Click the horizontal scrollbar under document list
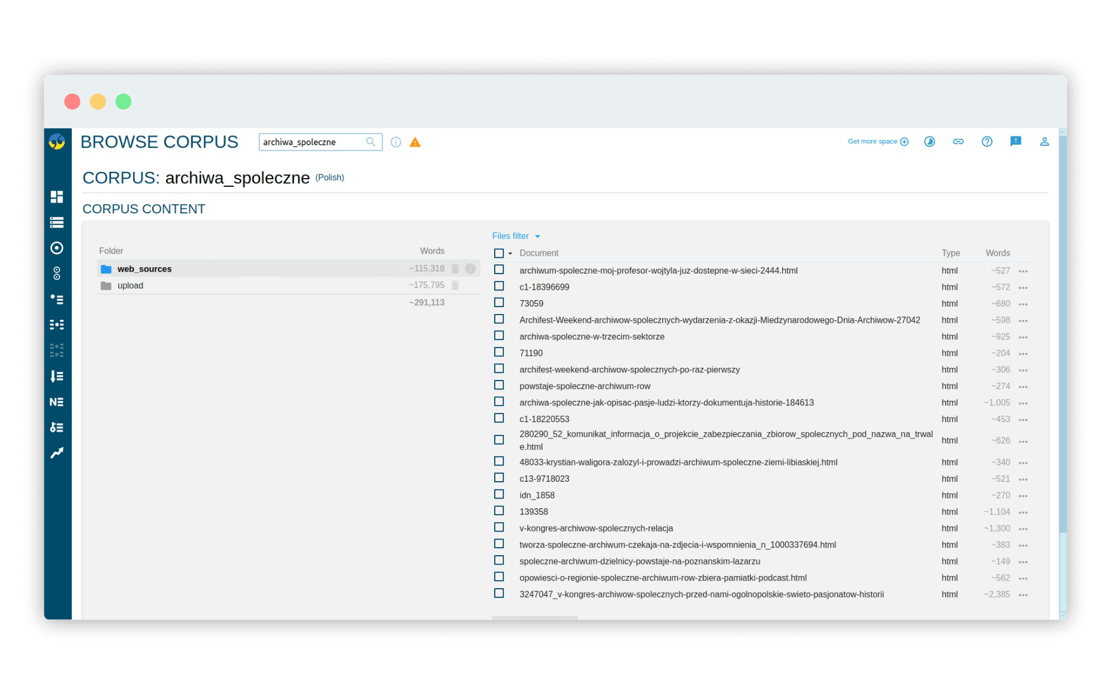 (535, 618)
